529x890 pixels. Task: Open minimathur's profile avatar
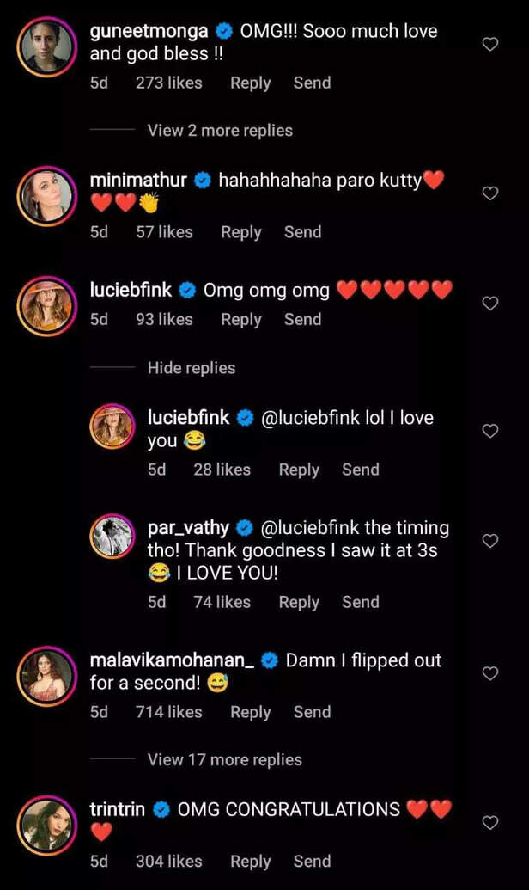pyautogui.click(x=44, y=193)
